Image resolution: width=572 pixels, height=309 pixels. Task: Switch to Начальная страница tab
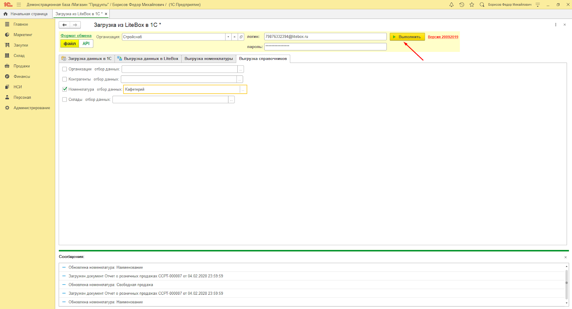pos(26,14)
